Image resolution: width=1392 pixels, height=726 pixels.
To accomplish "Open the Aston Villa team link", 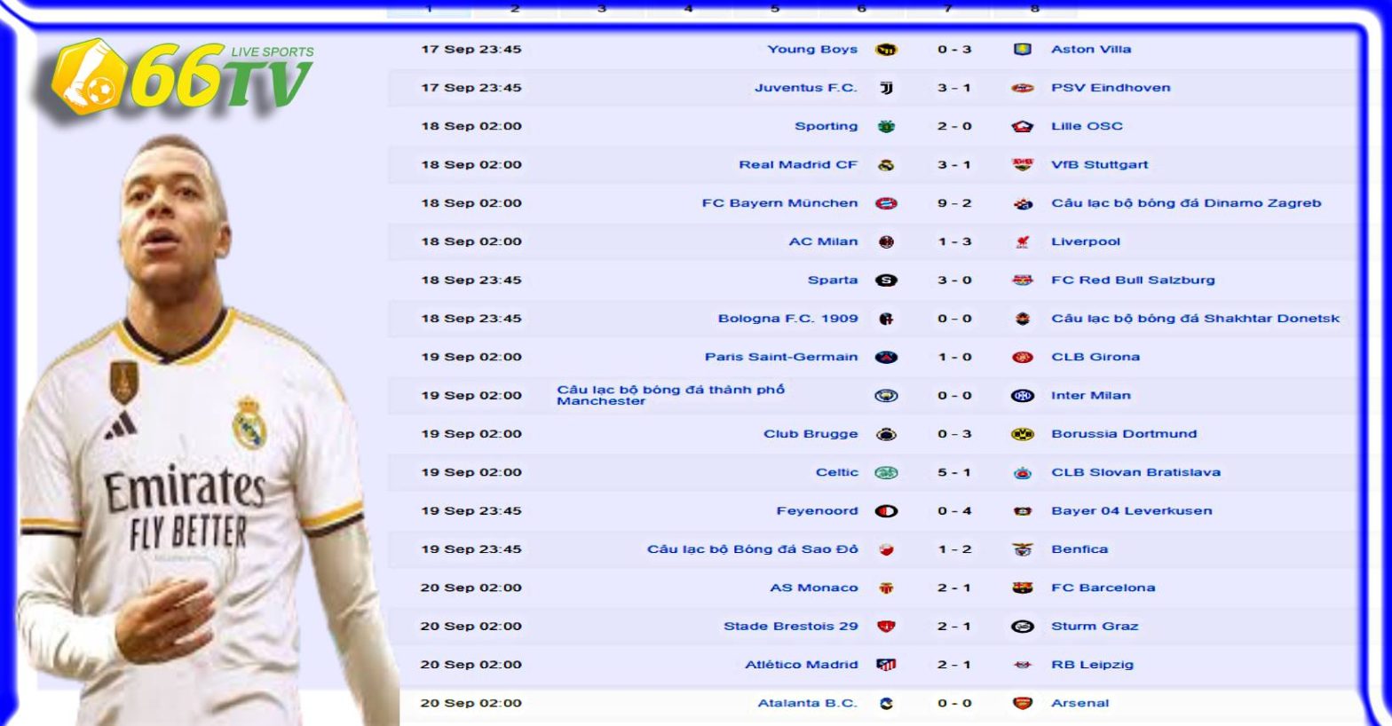I will pyautogui.click(x=1091, y=50).
